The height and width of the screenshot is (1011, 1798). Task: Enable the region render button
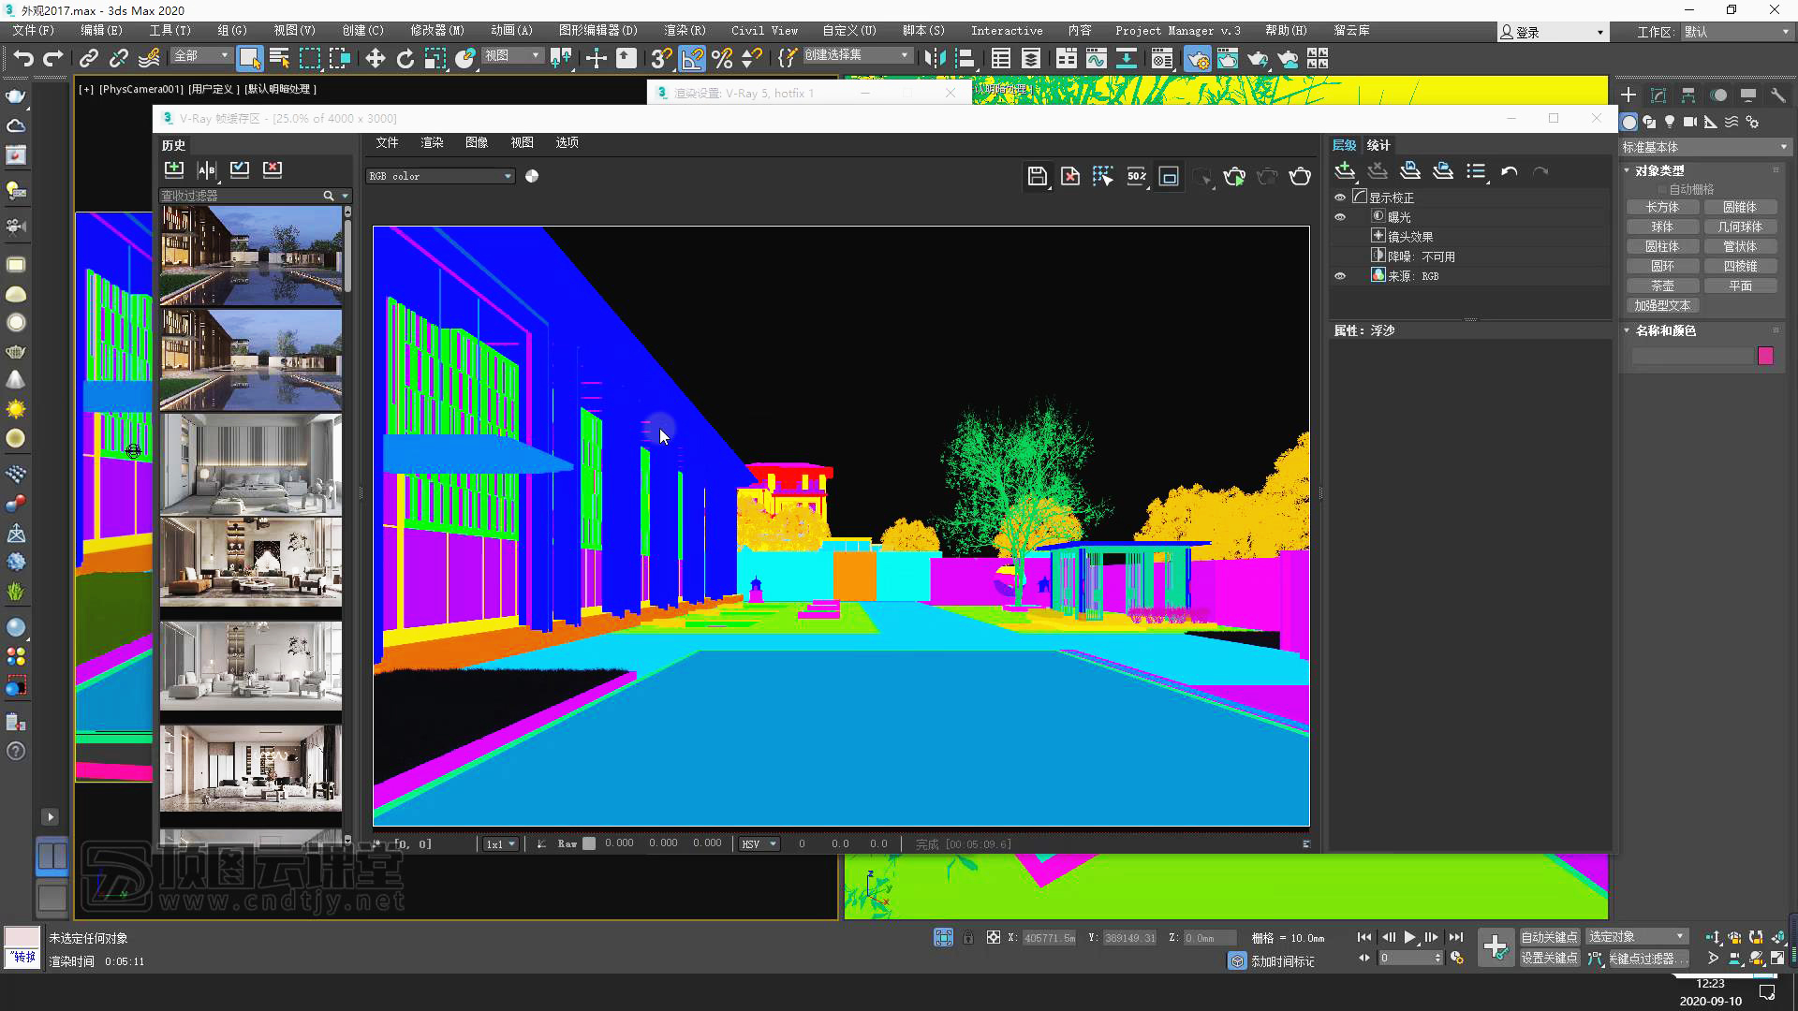1169,176
